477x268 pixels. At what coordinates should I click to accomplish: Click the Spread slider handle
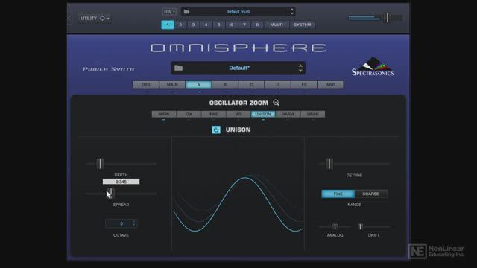click(x=111, y=194)
